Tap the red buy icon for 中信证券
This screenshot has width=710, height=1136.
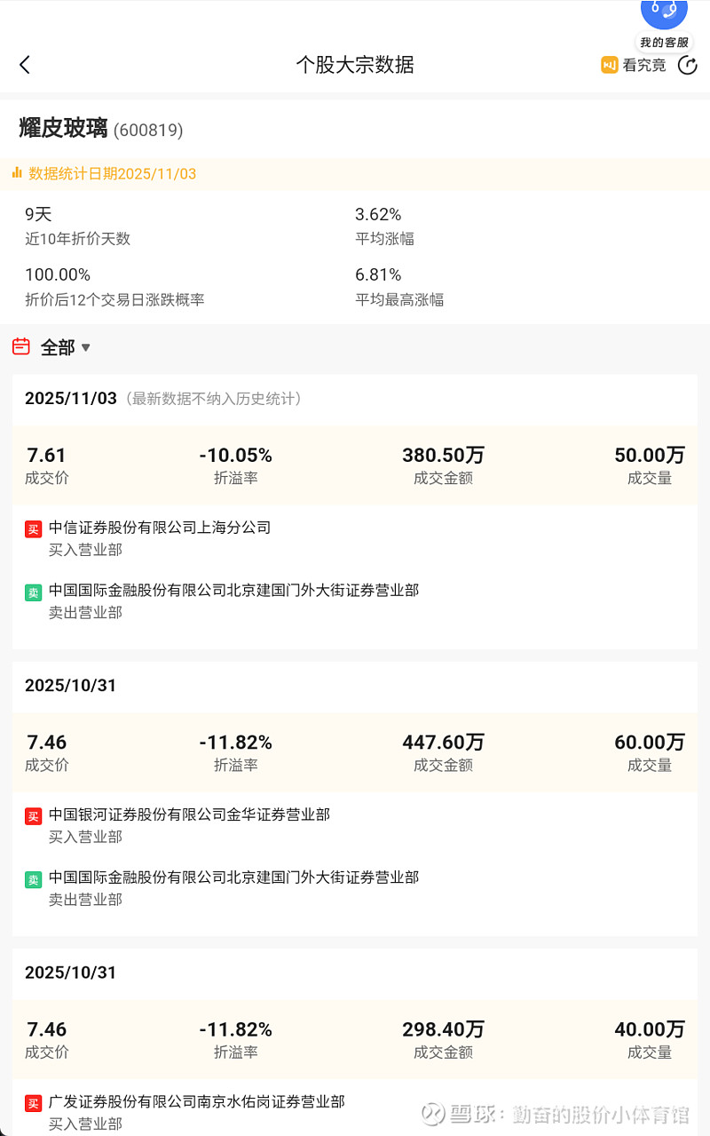point(33,529)
